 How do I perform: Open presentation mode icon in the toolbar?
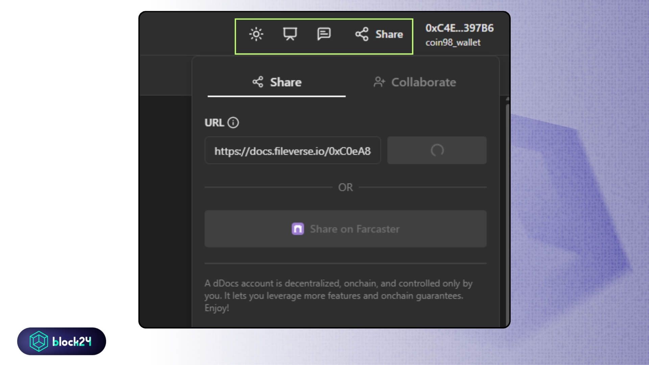point(290,34)
